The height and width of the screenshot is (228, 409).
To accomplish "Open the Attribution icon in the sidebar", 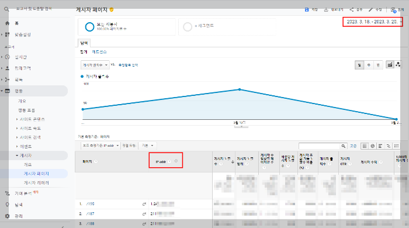I will coord(7,194).
